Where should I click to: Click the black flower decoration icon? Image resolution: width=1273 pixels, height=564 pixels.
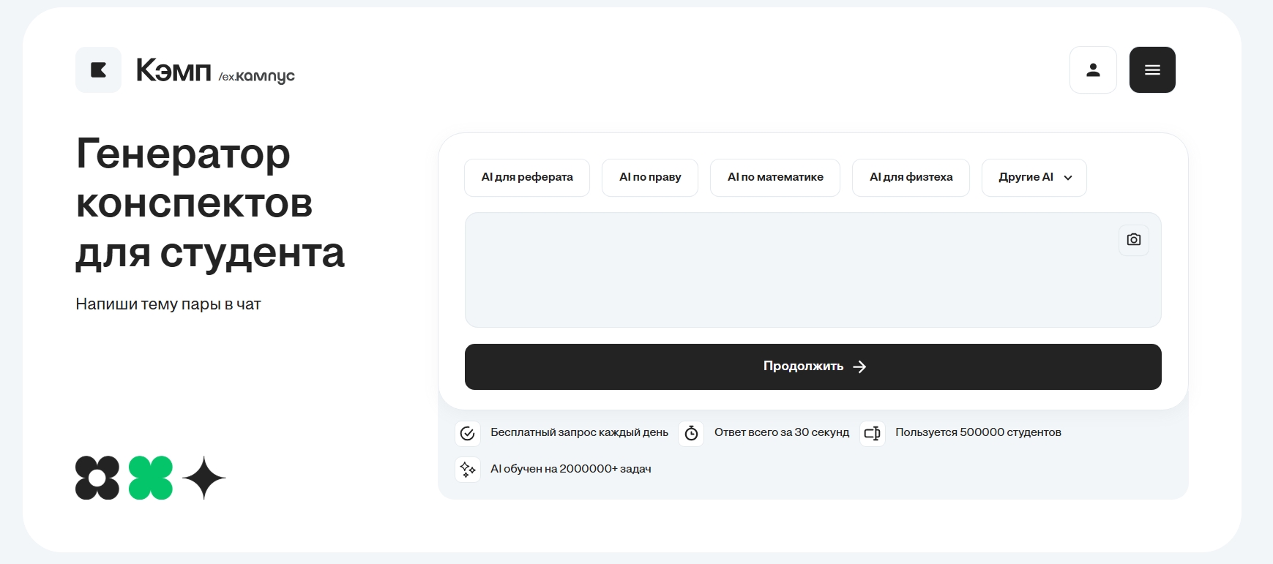pyautogui.click(x=97, y=478)
